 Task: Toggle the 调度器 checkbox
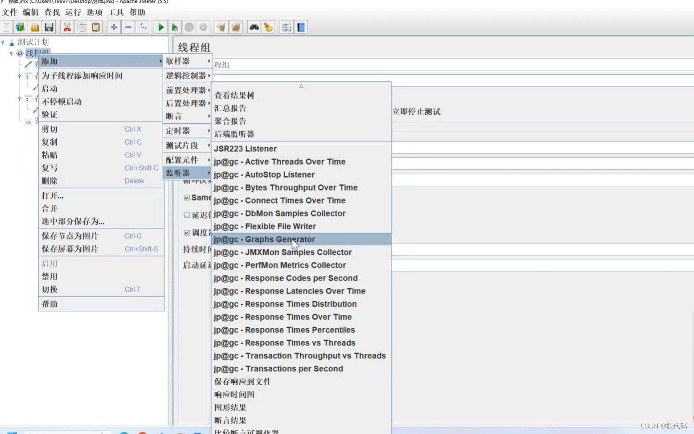pyautogui.click(x=187, y=233)
